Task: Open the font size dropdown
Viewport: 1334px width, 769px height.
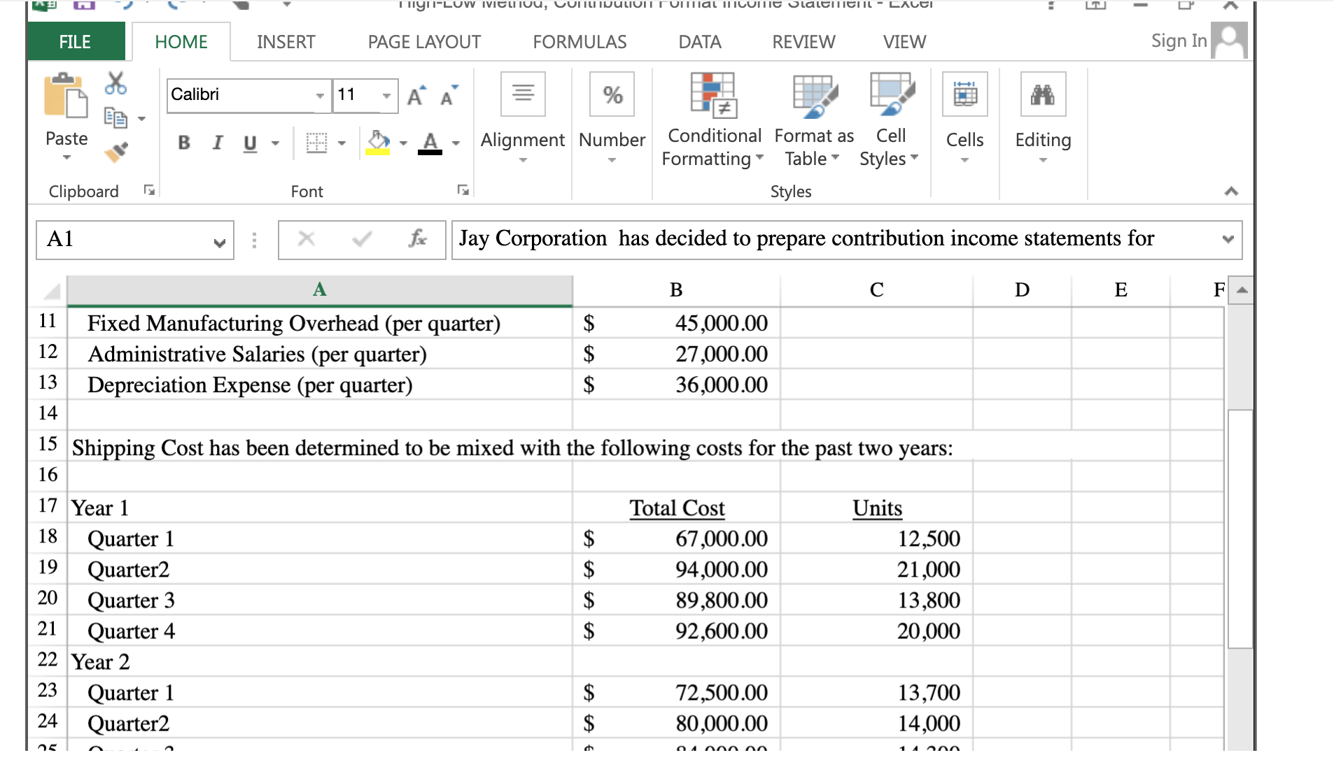Action: point(386,96)
